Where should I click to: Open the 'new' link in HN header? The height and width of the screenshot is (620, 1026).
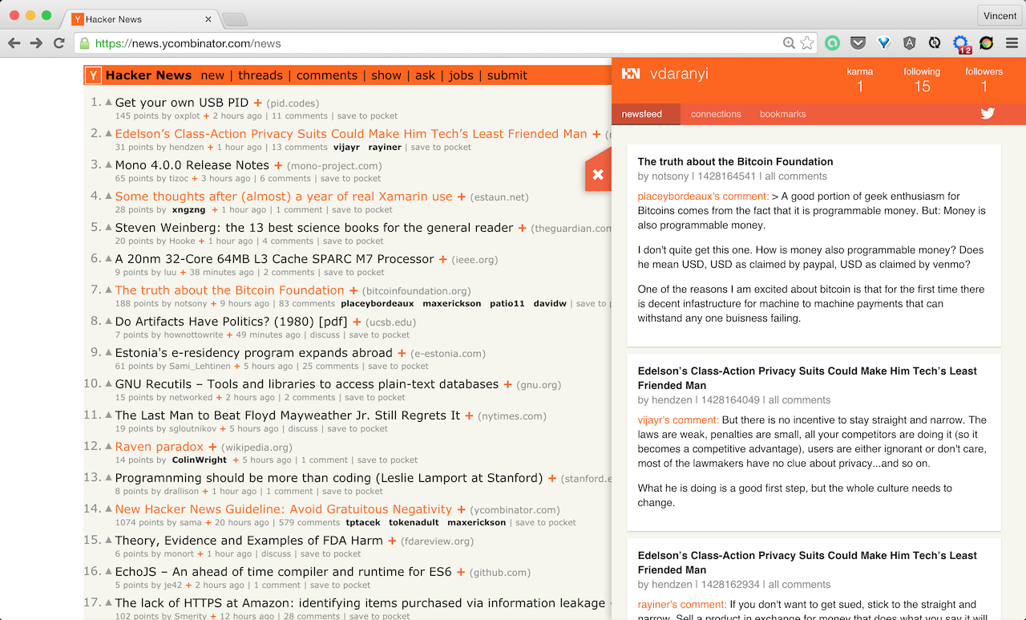pyautogui.click(x=212, y=75)
